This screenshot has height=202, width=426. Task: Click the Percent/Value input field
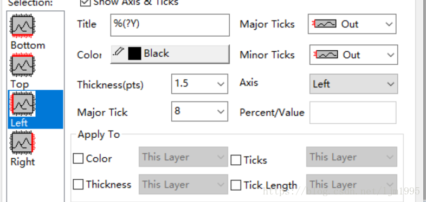[x=353, y=112]
